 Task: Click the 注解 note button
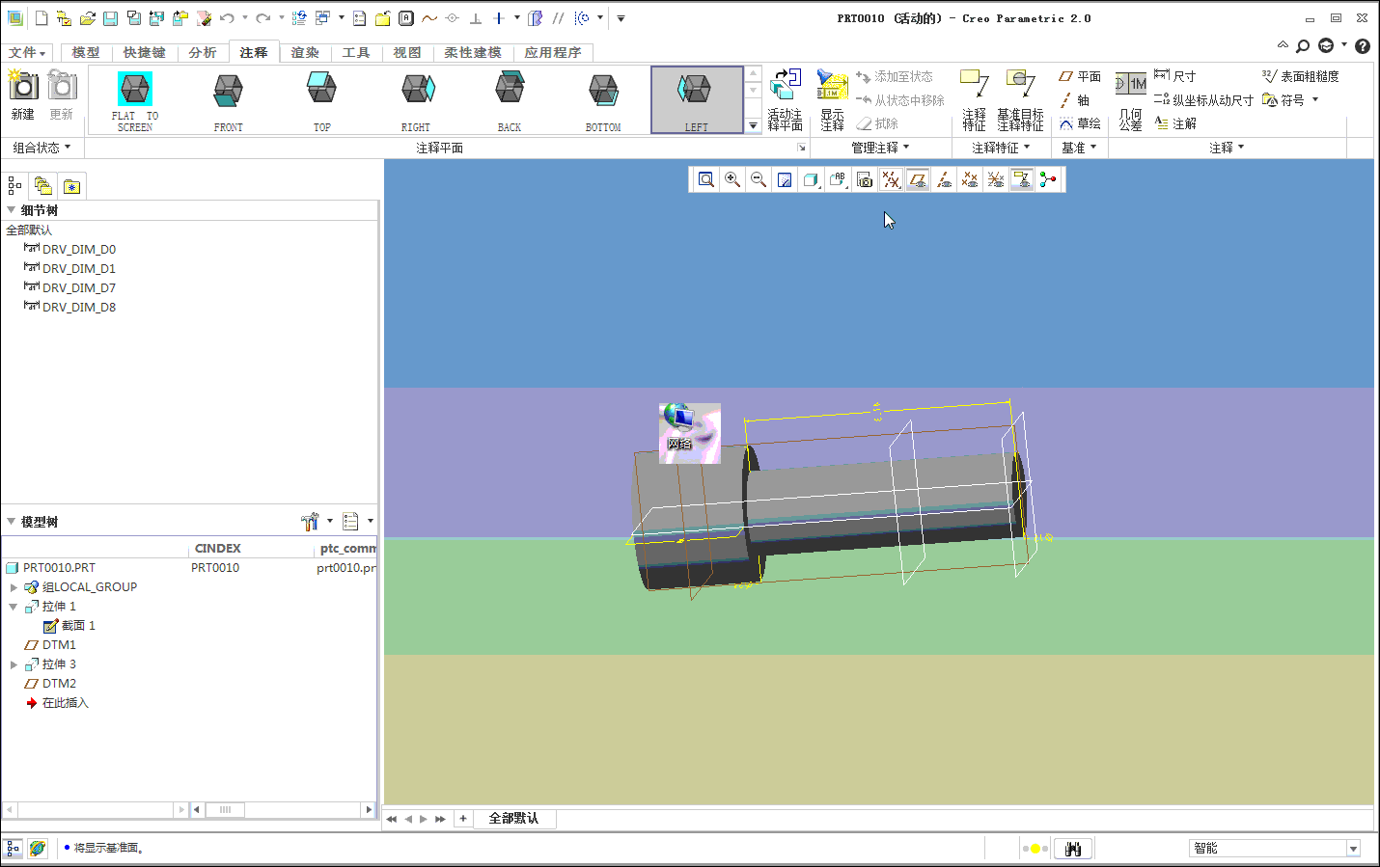(1175, 123)
